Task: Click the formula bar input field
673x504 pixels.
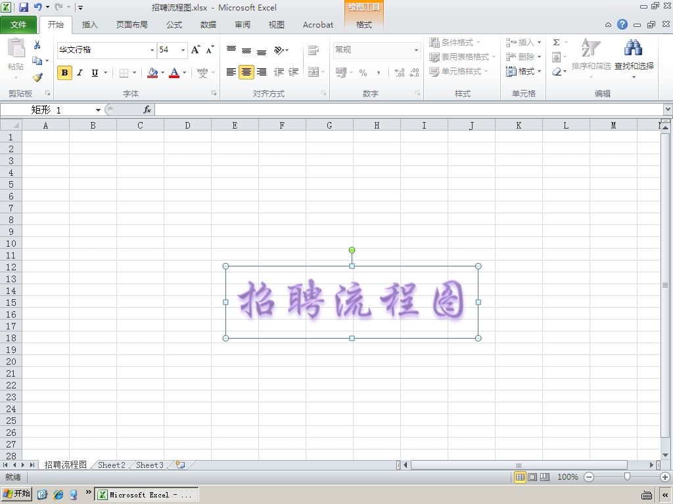Action: click(x=409, y=110)
